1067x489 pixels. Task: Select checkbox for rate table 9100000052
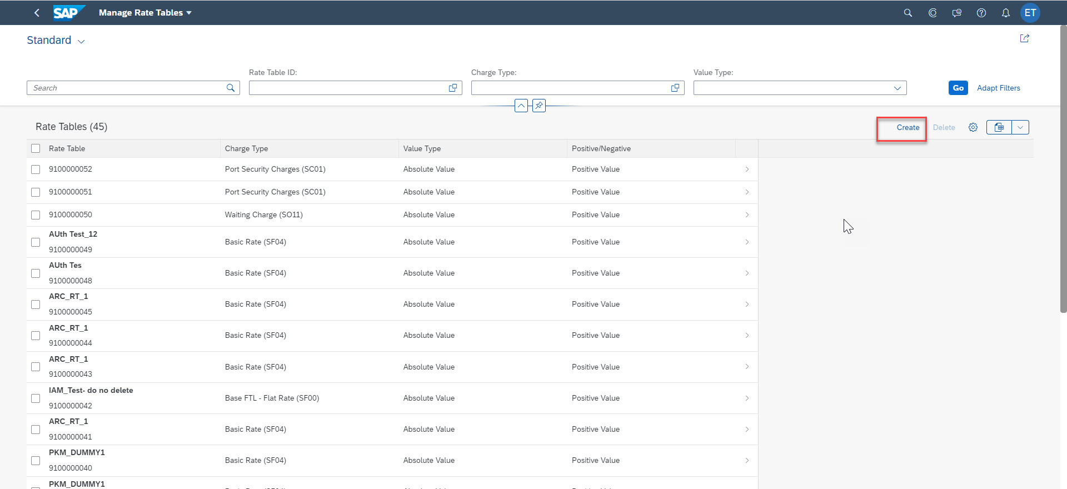tap(36, 169)
